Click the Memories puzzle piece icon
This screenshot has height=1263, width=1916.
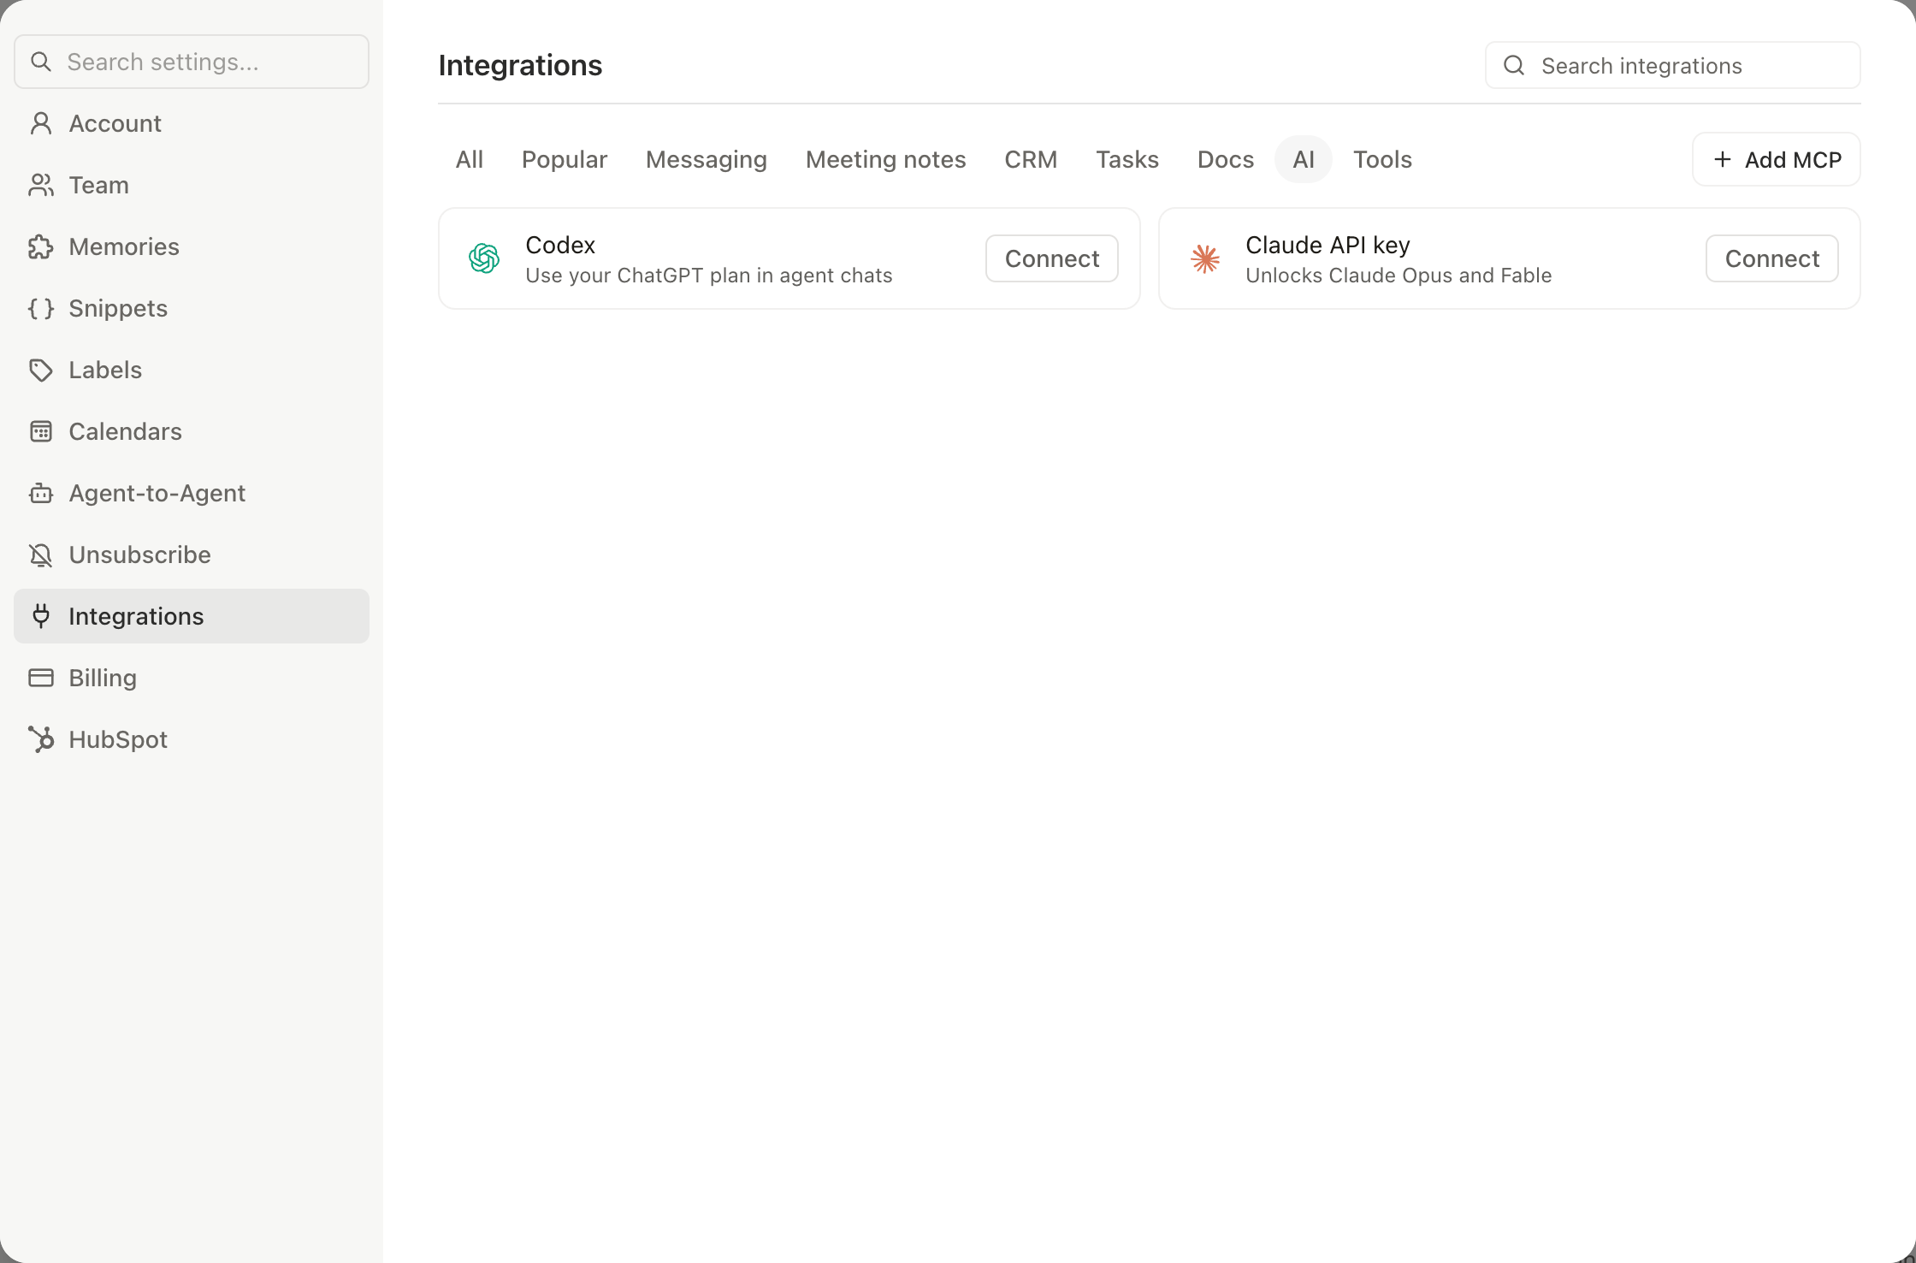point(41,246)
